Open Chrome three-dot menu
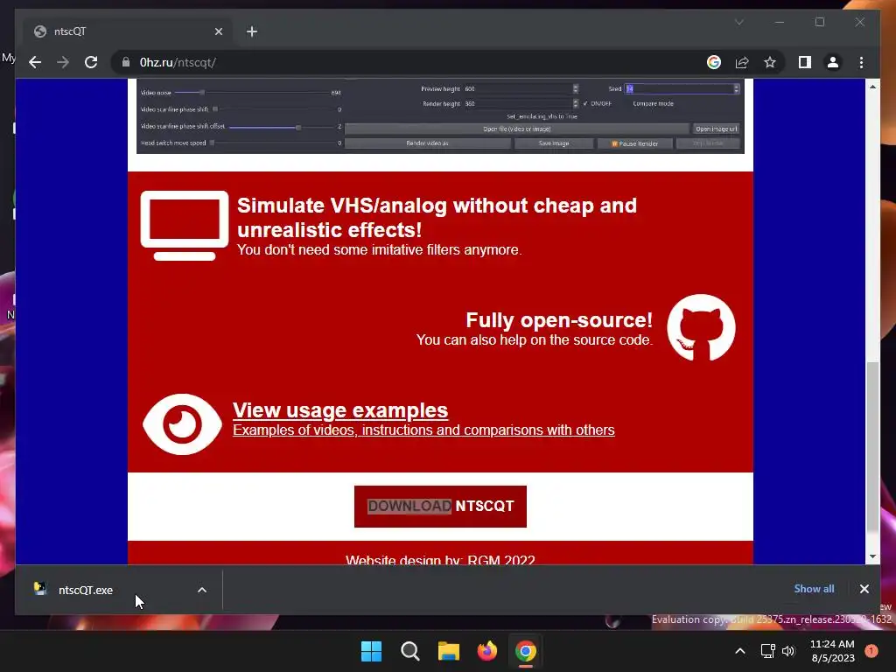896x672 pixels. coord(861,62)
